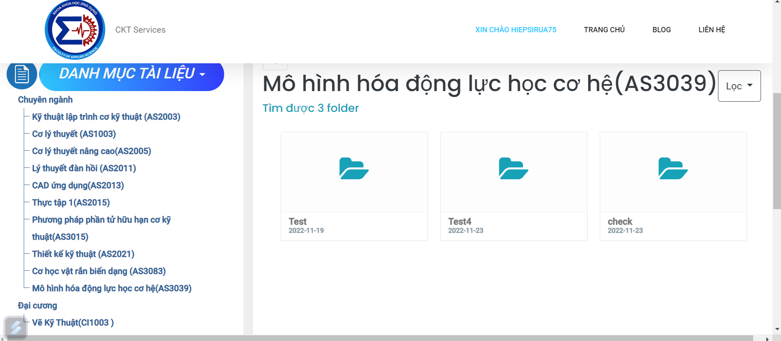781x341 pixels.
Task: Select Cơ lý thuyết nâng cao(AS2005)
Action: pos(92,151)
